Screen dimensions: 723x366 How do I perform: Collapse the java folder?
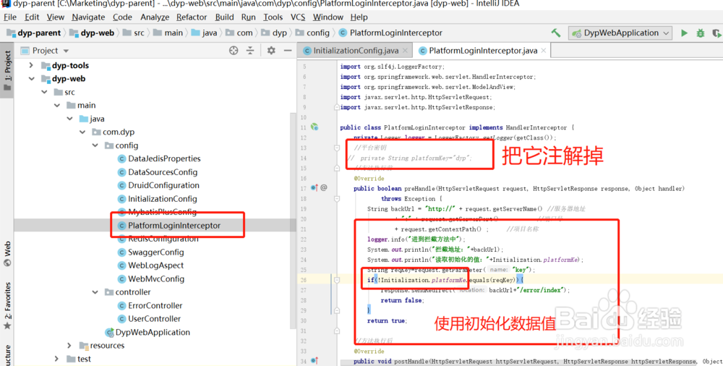tap(69, 119)
